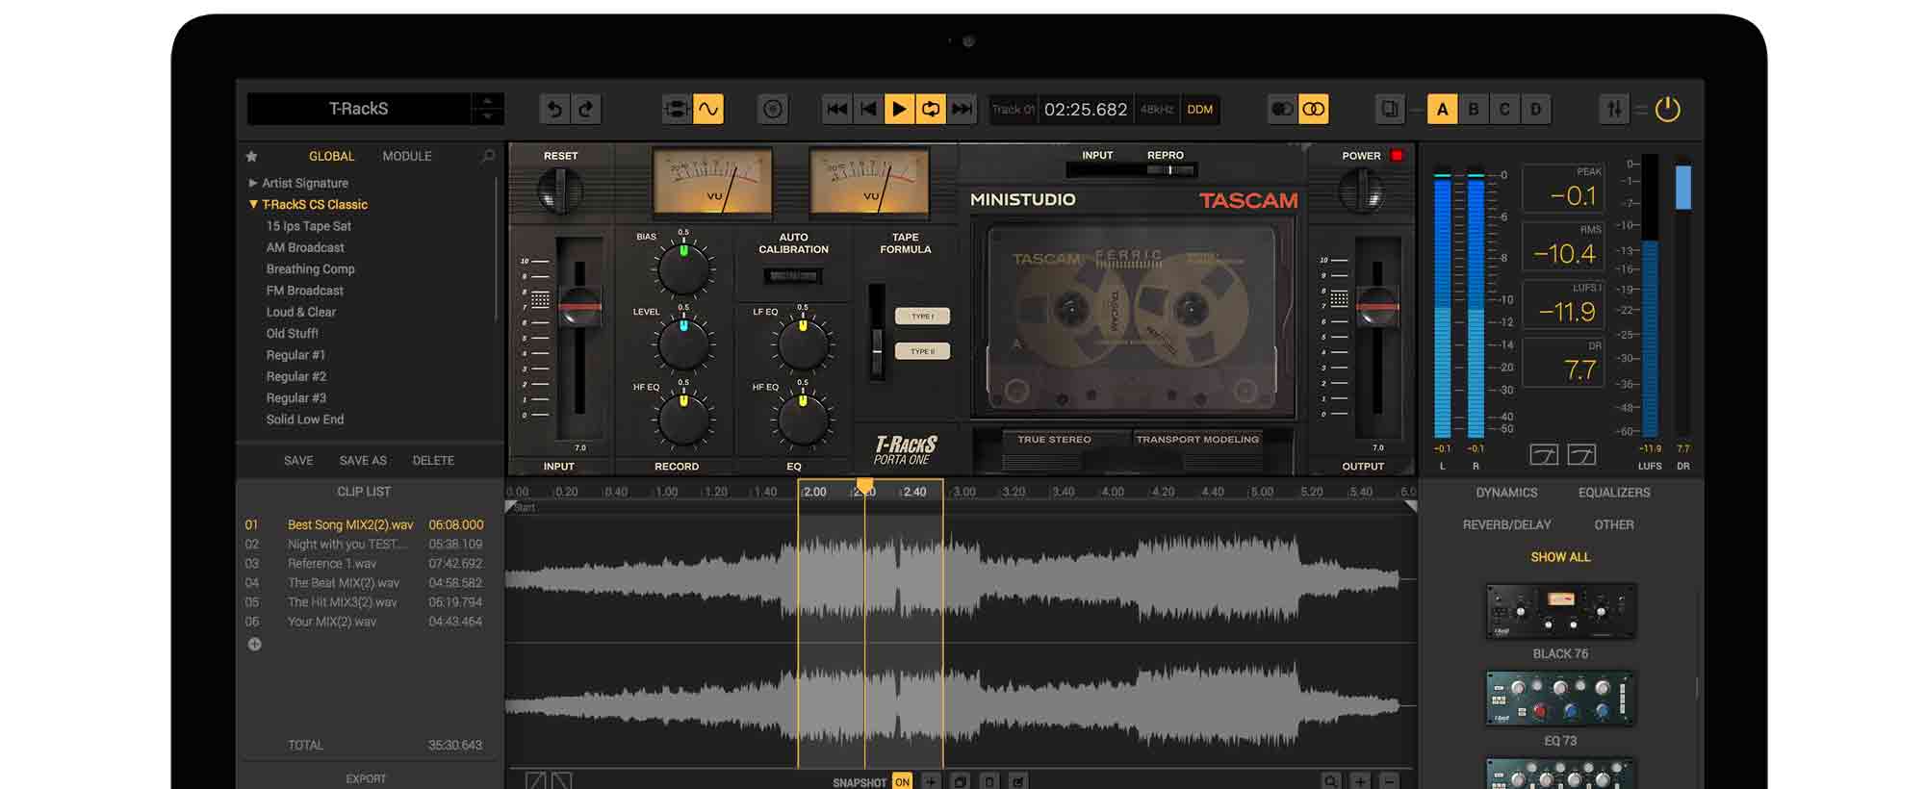Open preset search magnifier
Image resolution: width=1925 pixels, height=789 pixels.
[488, 156]
